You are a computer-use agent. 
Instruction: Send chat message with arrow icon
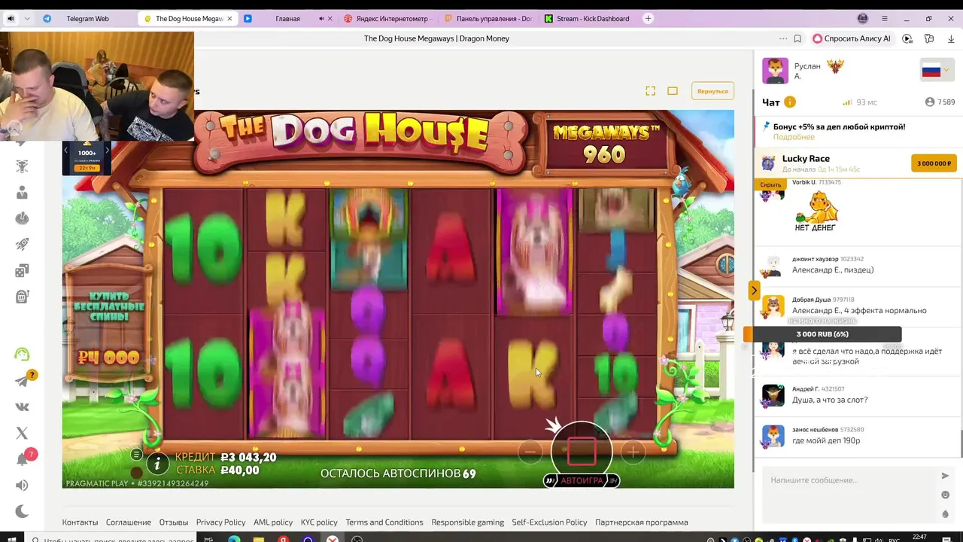pyautogui.click(x=945, y=476)
